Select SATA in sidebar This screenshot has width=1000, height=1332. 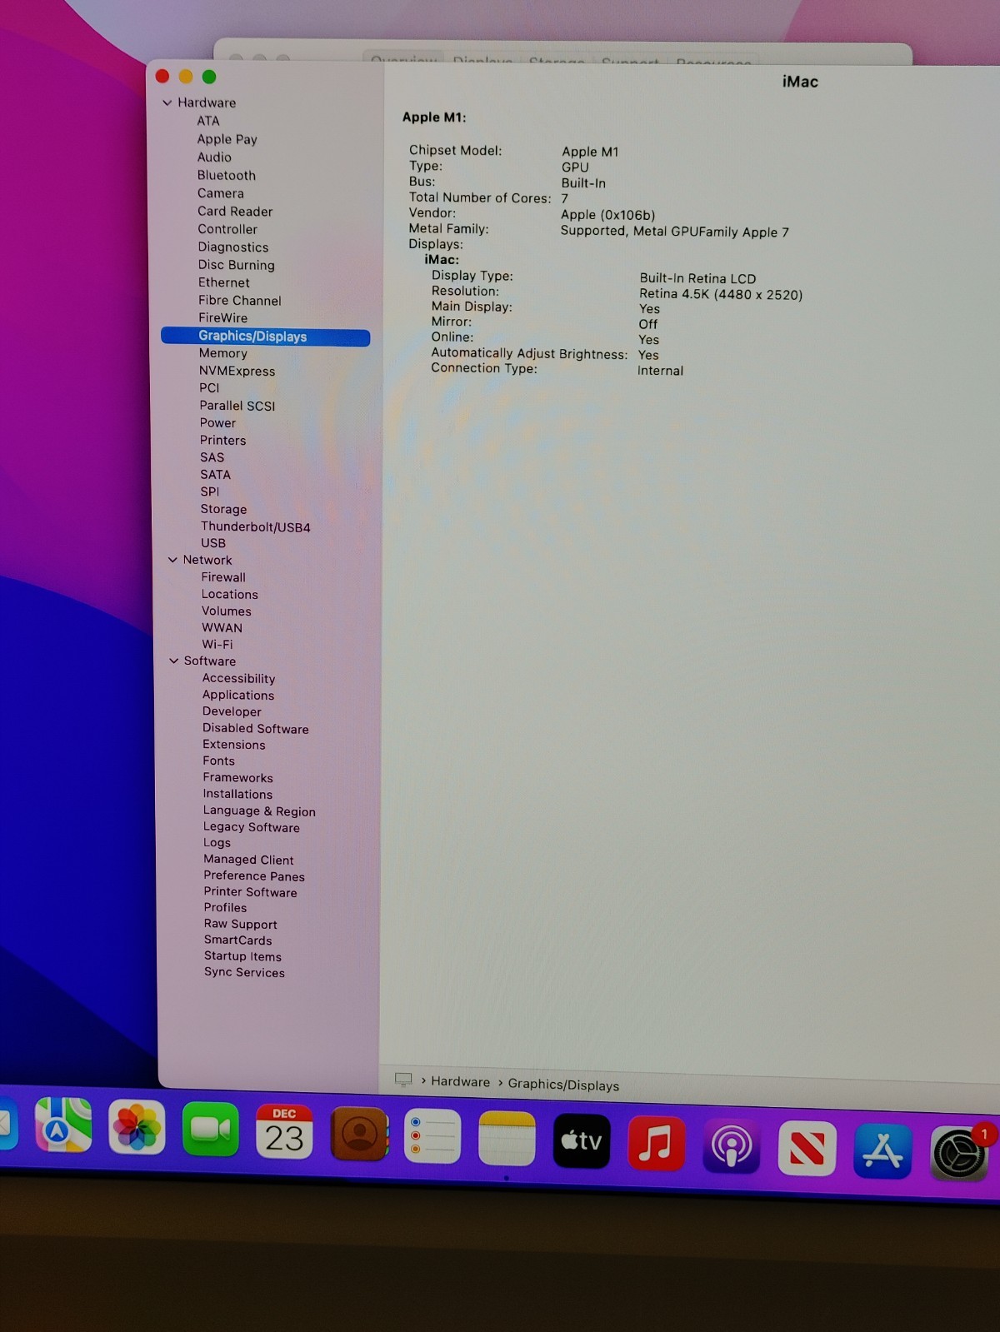click(x=216, y=475)
